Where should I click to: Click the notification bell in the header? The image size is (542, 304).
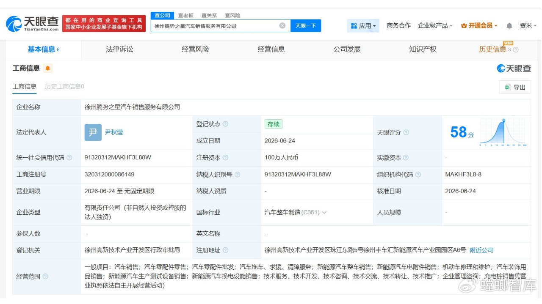point(509,26)
